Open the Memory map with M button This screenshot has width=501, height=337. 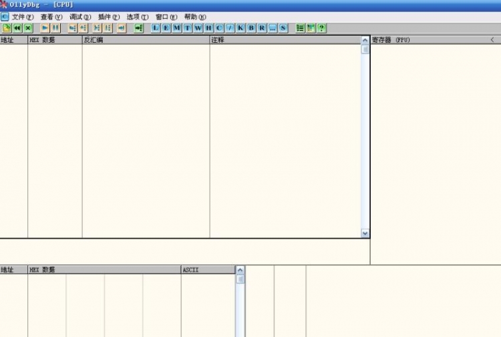pos(177,28)
